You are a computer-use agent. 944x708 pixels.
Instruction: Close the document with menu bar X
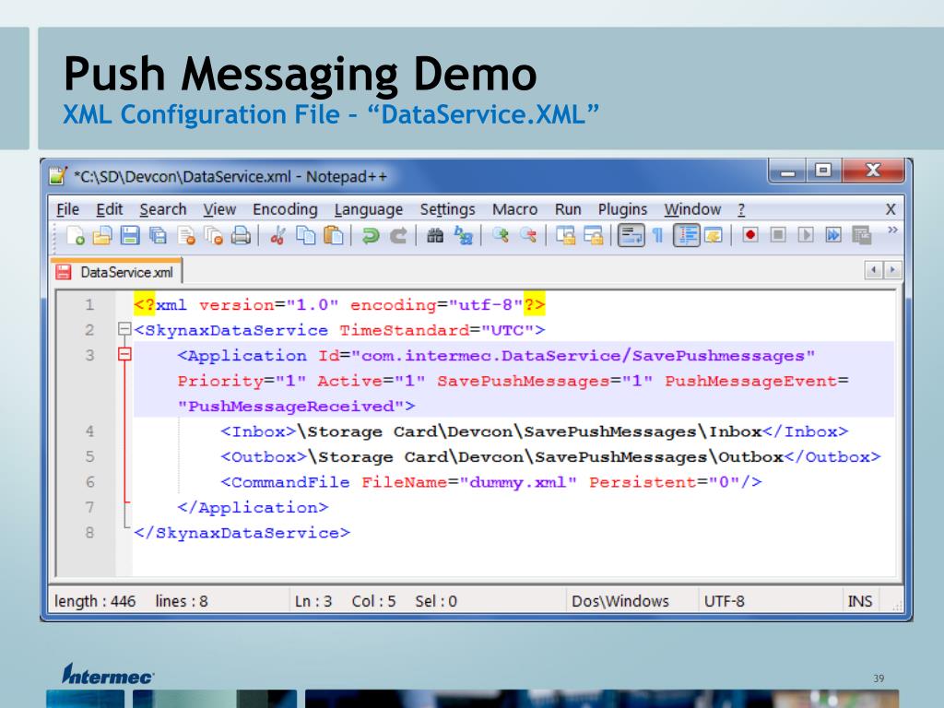coord(891,209)
